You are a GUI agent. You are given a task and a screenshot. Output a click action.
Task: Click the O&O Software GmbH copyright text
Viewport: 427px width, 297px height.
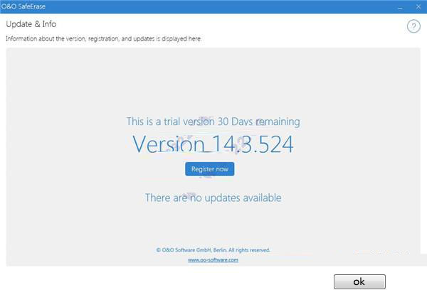pyautogui.click(x=213, y=250)
